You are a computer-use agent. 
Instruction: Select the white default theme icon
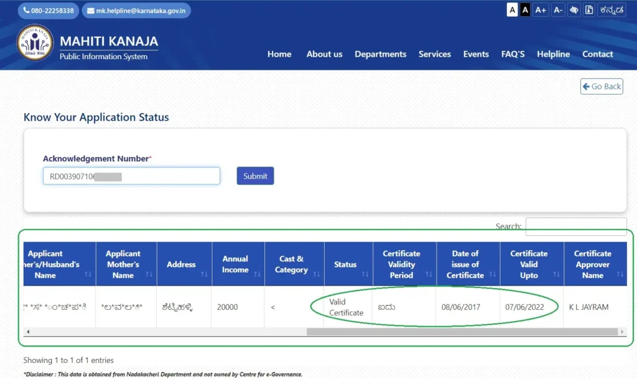point(511,9)
